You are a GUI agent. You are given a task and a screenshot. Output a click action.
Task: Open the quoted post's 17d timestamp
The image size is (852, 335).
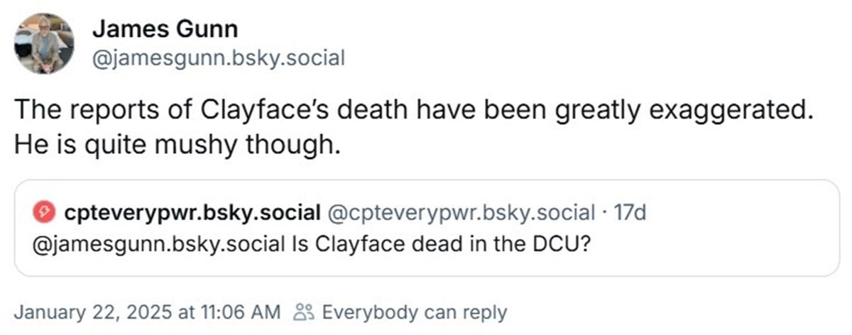(629, 212)
